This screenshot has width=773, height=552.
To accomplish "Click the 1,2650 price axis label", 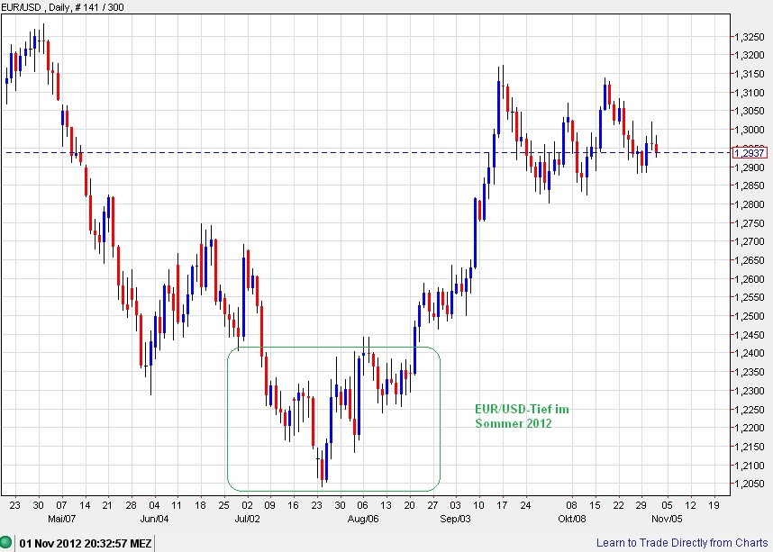I will click(x=750, y=260).
